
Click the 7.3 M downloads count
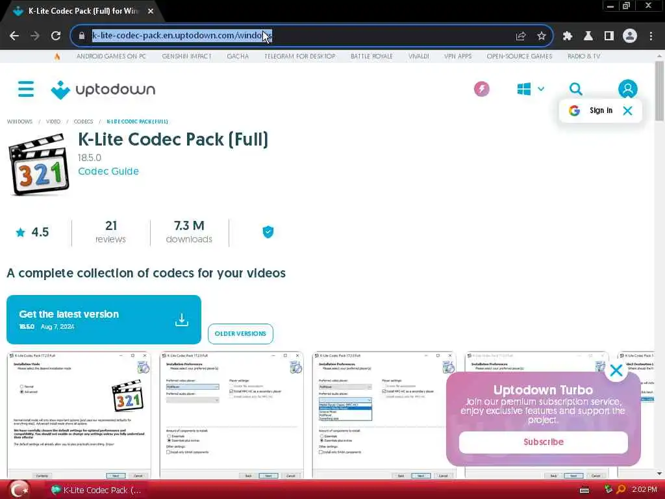(x=189, y=232)
